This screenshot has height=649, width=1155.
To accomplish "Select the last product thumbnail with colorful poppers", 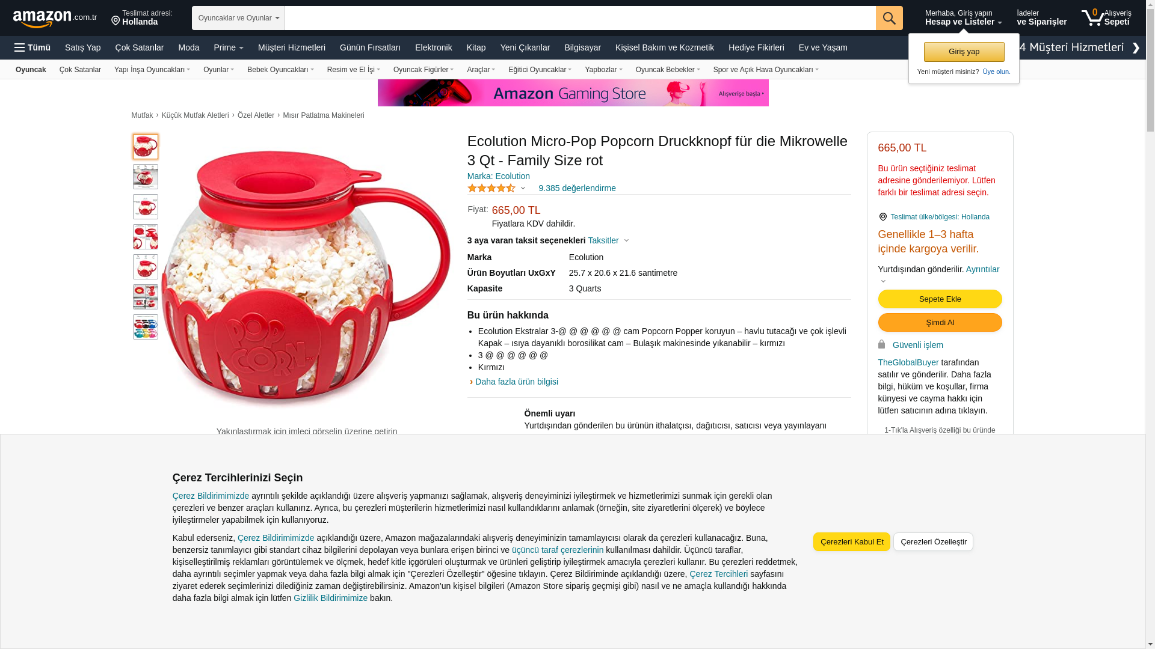I will 146,327.
